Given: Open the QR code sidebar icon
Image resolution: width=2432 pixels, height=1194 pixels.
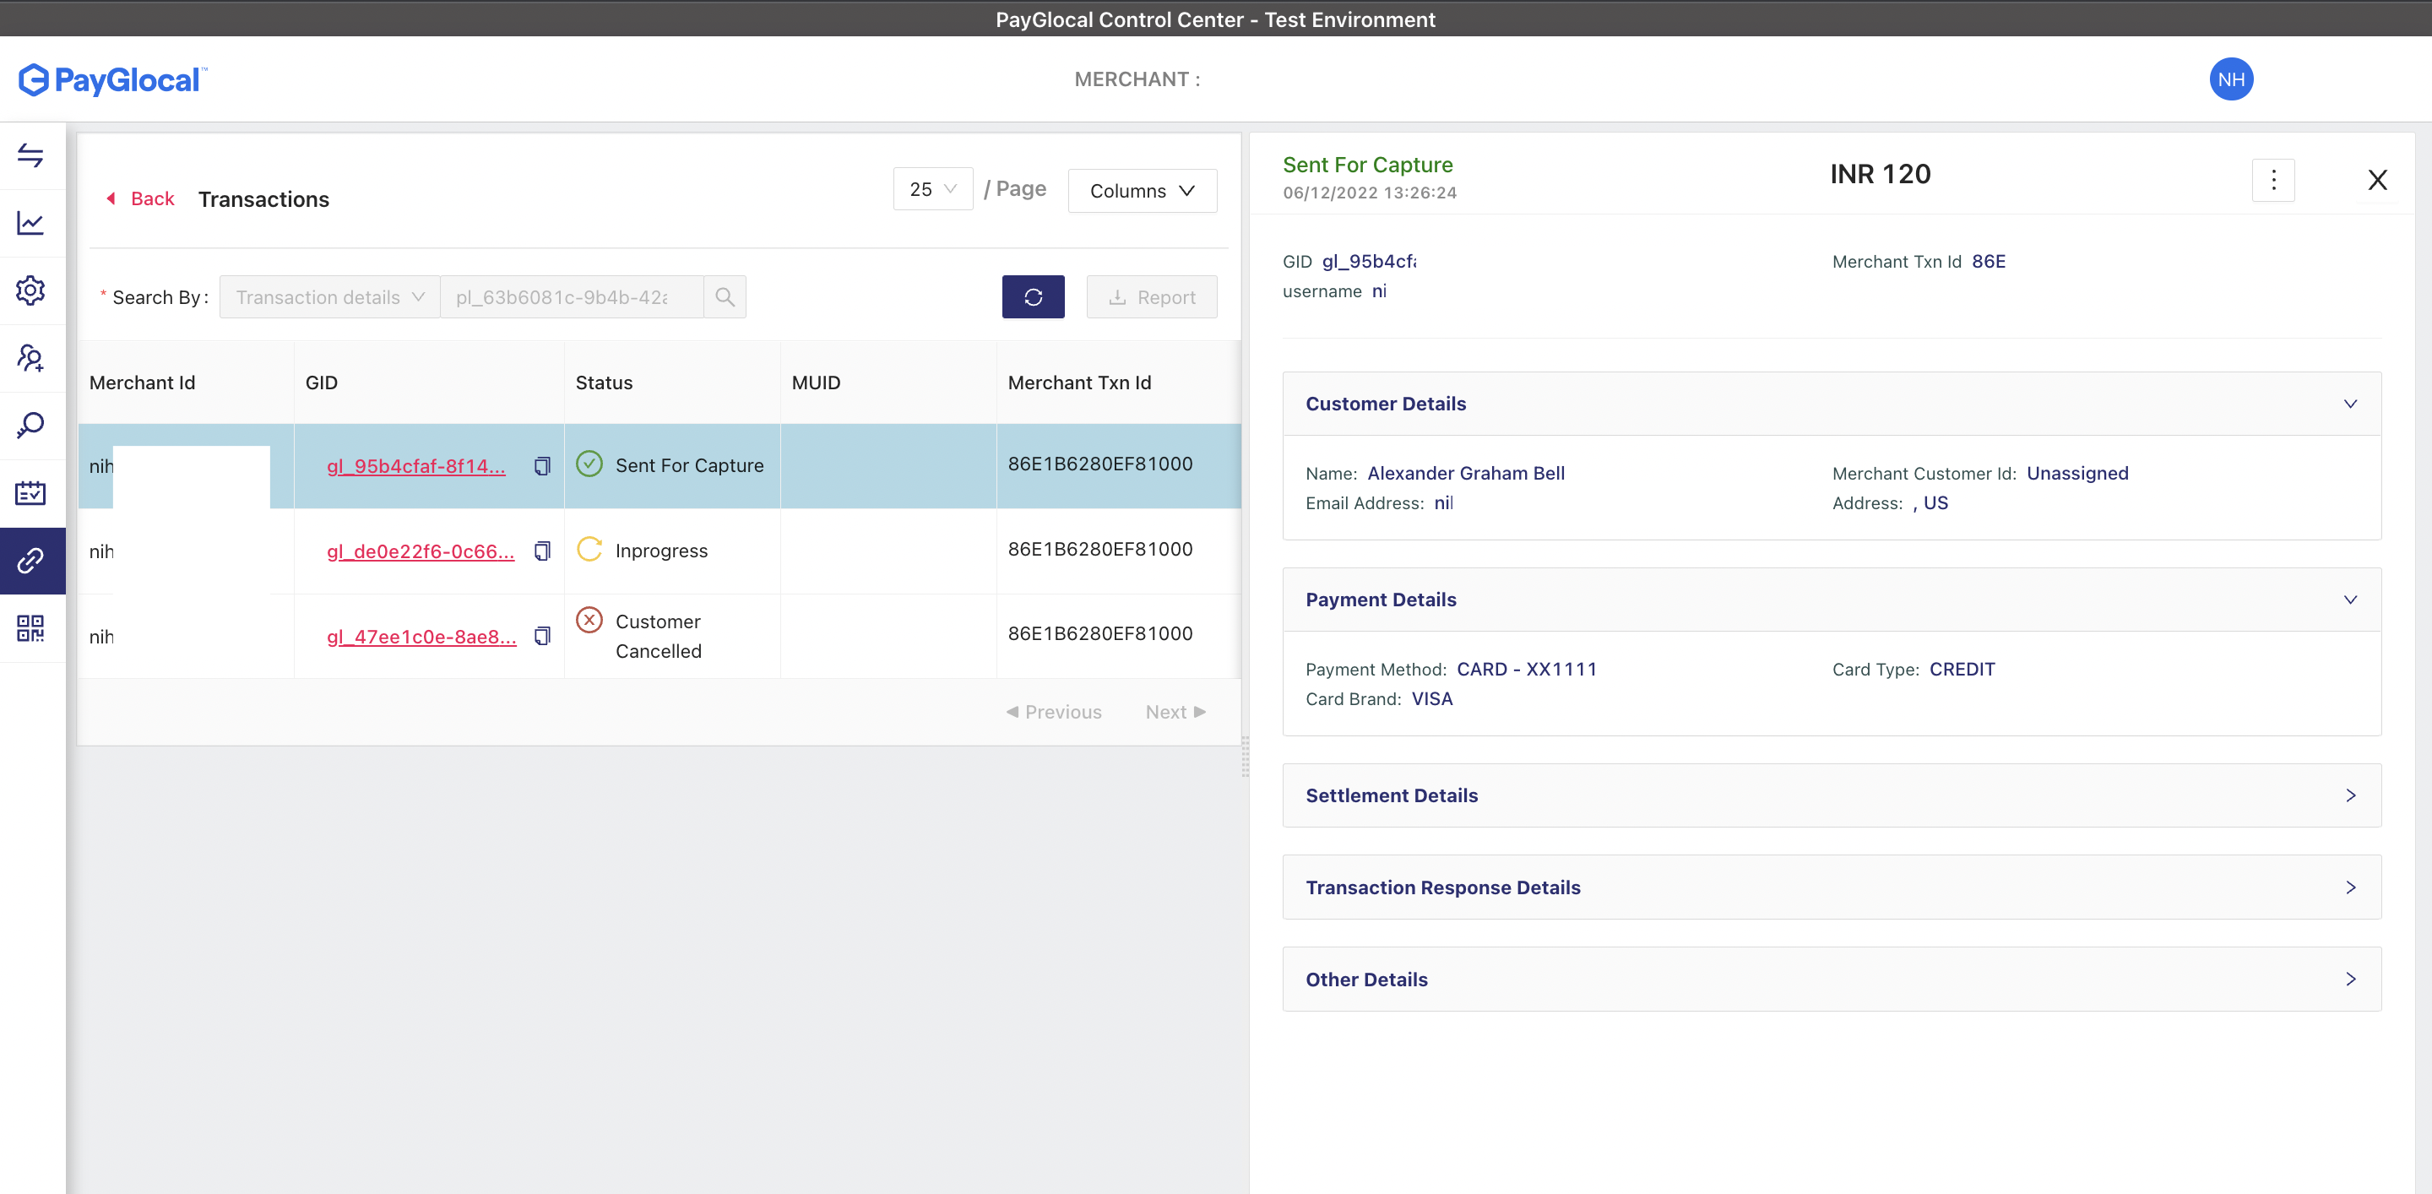Looking at the screenshot, I should click(x=30, y=628).
